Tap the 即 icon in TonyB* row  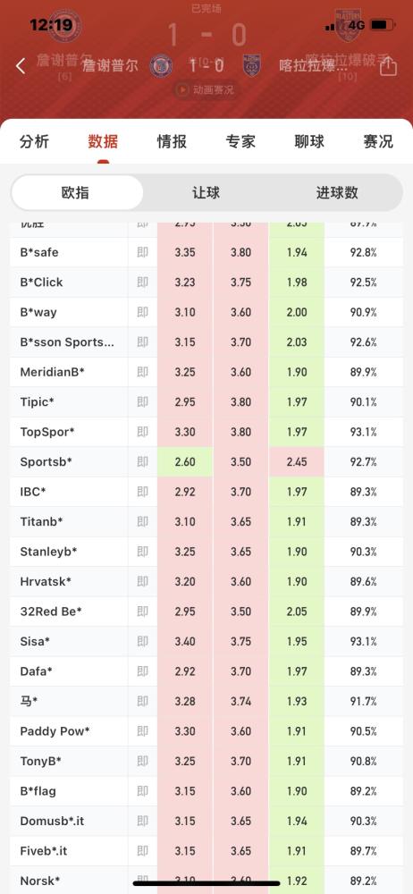coord(143,761)
